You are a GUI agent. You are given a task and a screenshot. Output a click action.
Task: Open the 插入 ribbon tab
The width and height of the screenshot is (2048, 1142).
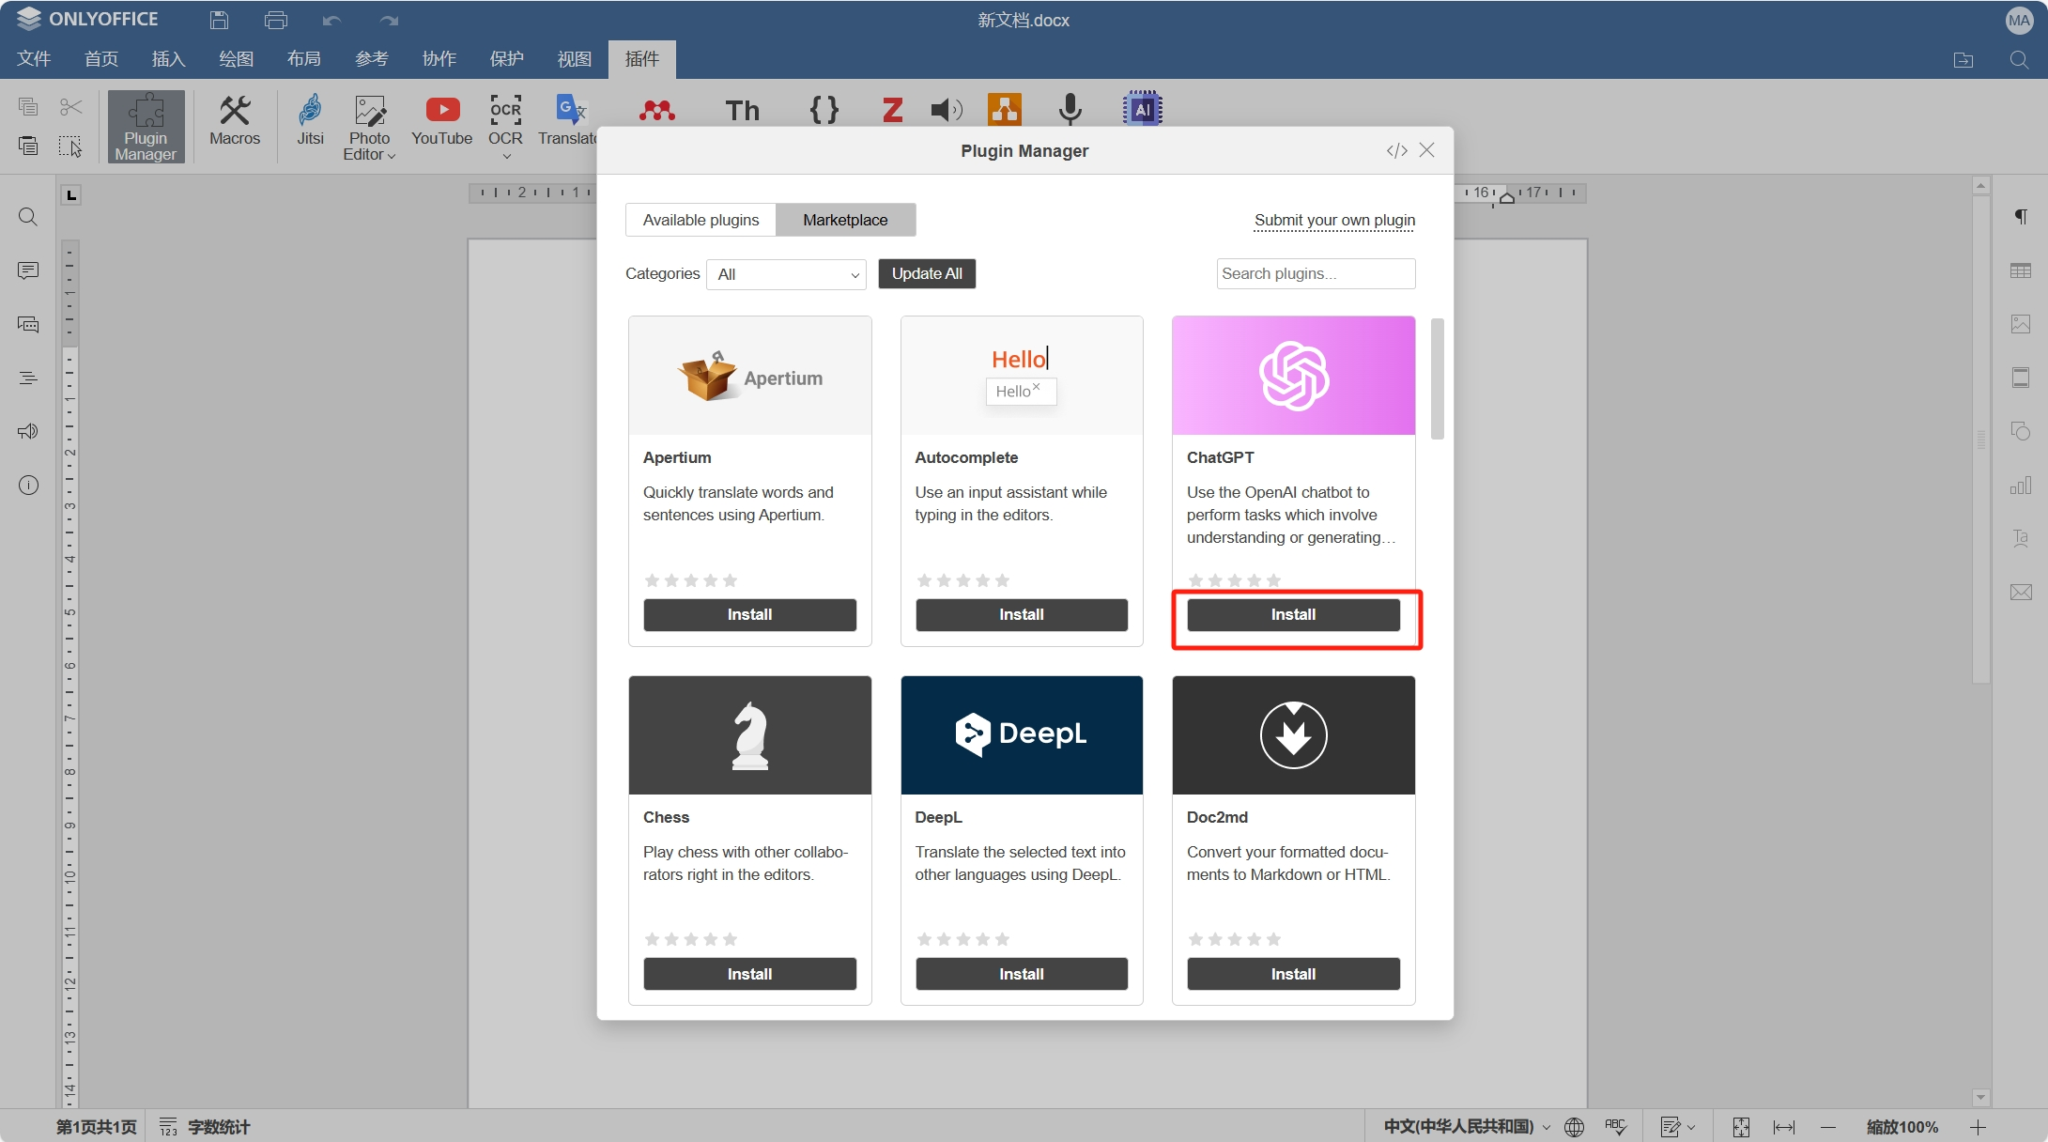pos(169,59)
